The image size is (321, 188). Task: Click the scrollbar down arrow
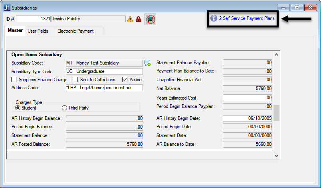(x=276, y=156)
